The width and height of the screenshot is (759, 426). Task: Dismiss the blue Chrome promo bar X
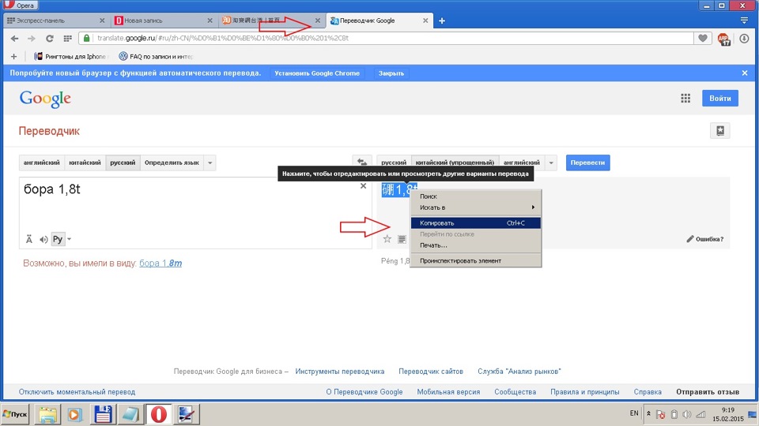click(745, 73)
